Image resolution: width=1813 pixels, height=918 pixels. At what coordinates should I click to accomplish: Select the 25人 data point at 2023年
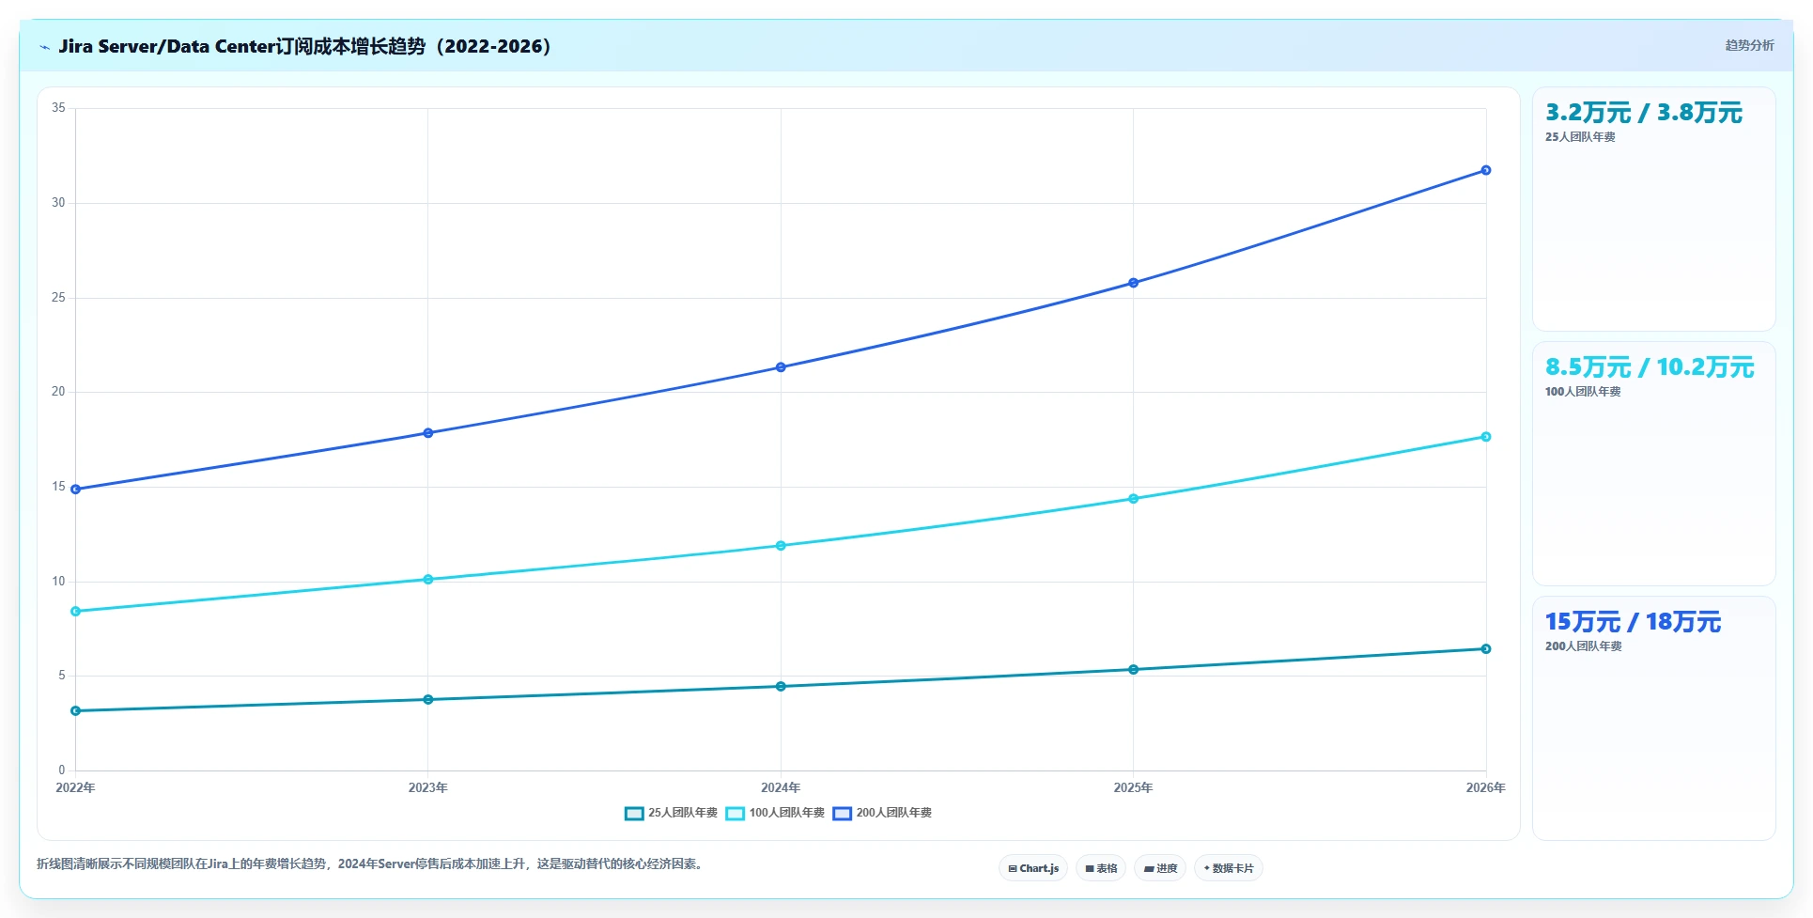pyautogui.click(x=428, y=700)
